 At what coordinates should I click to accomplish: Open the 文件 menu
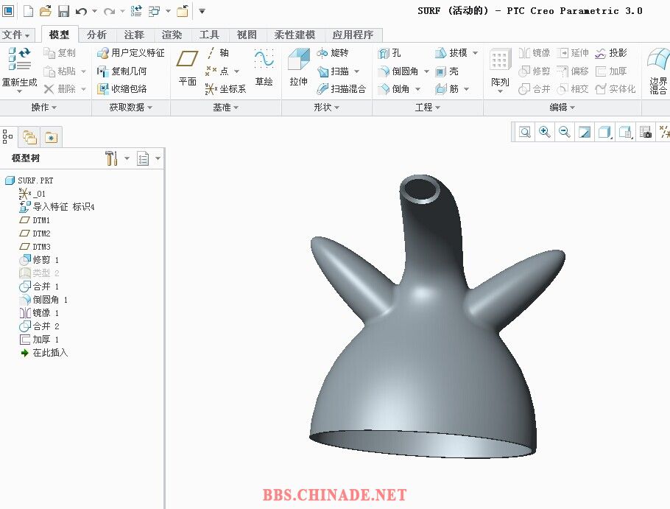[x=16, y=35]
